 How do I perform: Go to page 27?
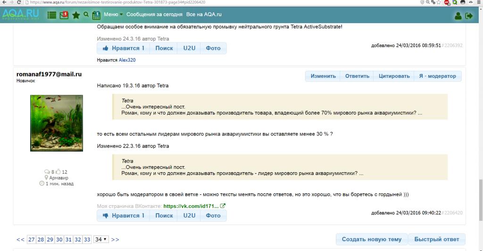pyautogui.click(x=32, y=240)
